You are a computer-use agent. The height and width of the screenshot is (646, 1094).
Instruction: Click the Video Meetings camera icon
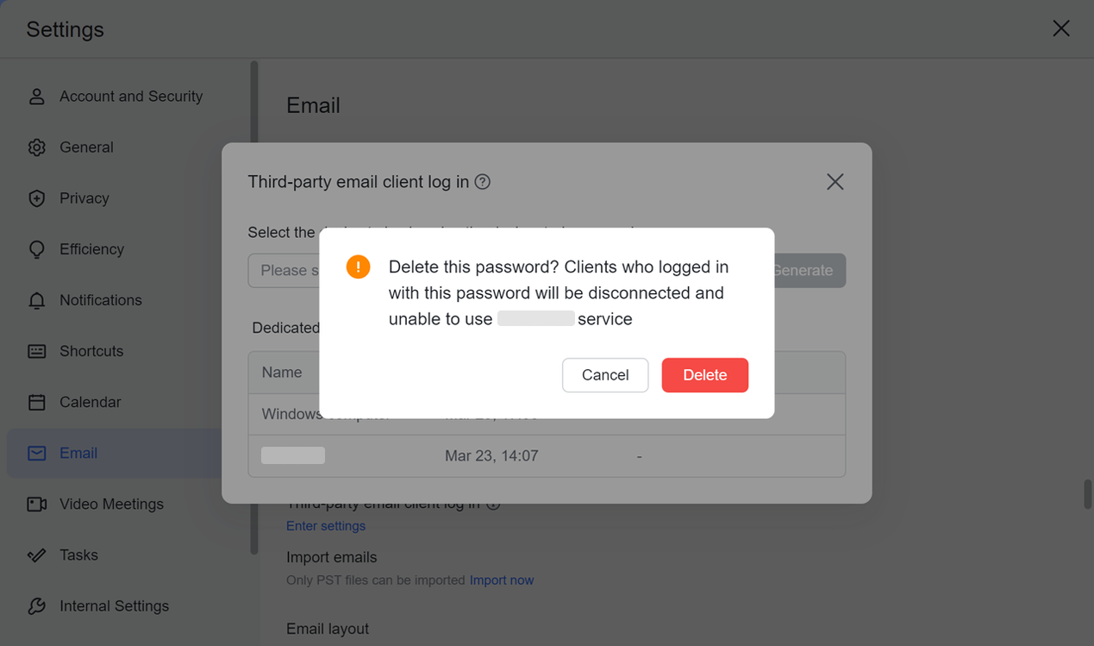click(36, 504)
